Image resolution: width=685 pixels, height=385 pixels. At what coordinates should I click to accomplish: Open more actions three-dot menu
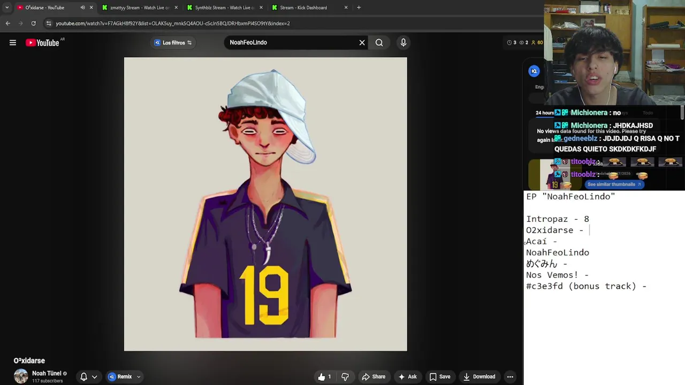pos(510,376)
